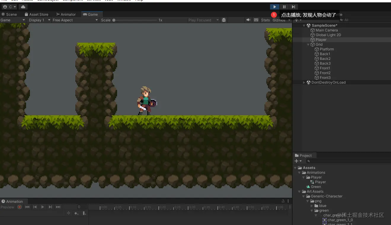Open the cloud services icon

point(23,7)
